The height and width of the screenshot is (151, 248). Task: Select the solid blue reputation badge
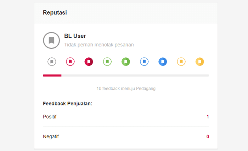[x=163, y=62]
